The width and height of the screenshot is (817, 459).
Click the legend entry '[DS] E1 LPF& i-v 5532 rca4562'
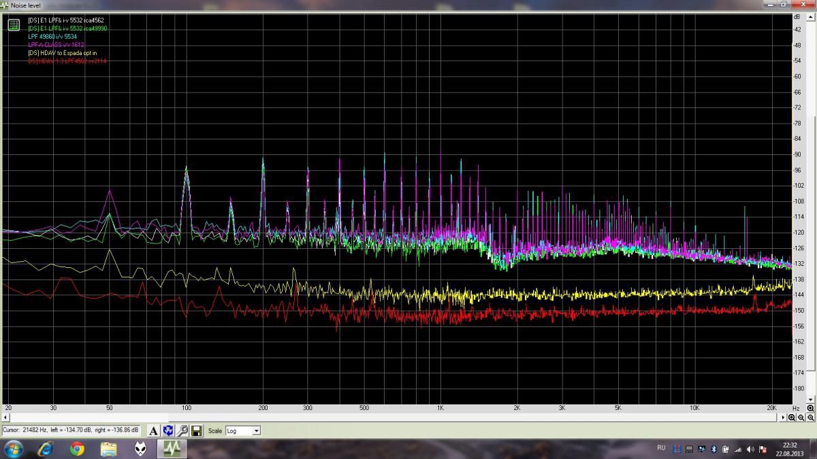click(66, 20)
